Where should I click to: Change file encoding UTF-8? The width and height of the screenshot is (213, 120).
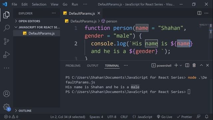coord(112,117)
